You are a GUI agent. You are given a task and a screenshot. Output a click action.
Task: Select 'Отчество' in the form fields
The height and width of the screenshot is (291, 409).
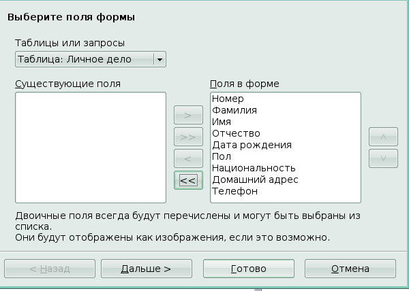pos(236,133)
